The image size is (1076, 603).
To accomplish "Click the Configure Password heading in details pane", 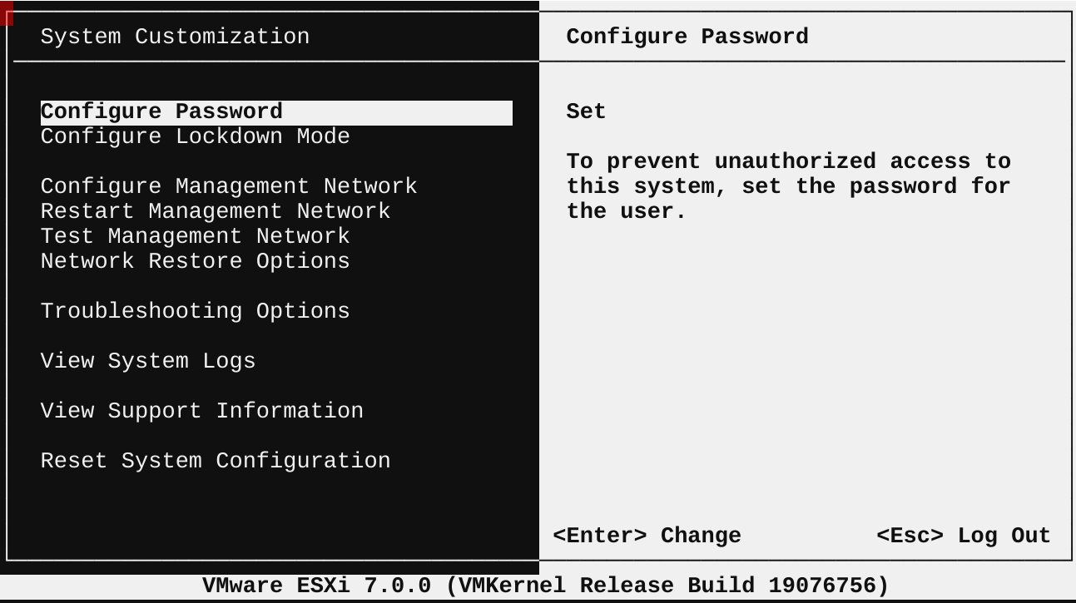I will [x=687, y=37].
